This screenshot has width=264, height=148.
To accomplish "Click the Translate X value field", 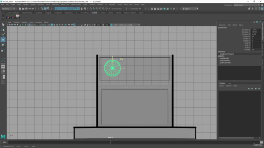I will (x=256, y=30).
